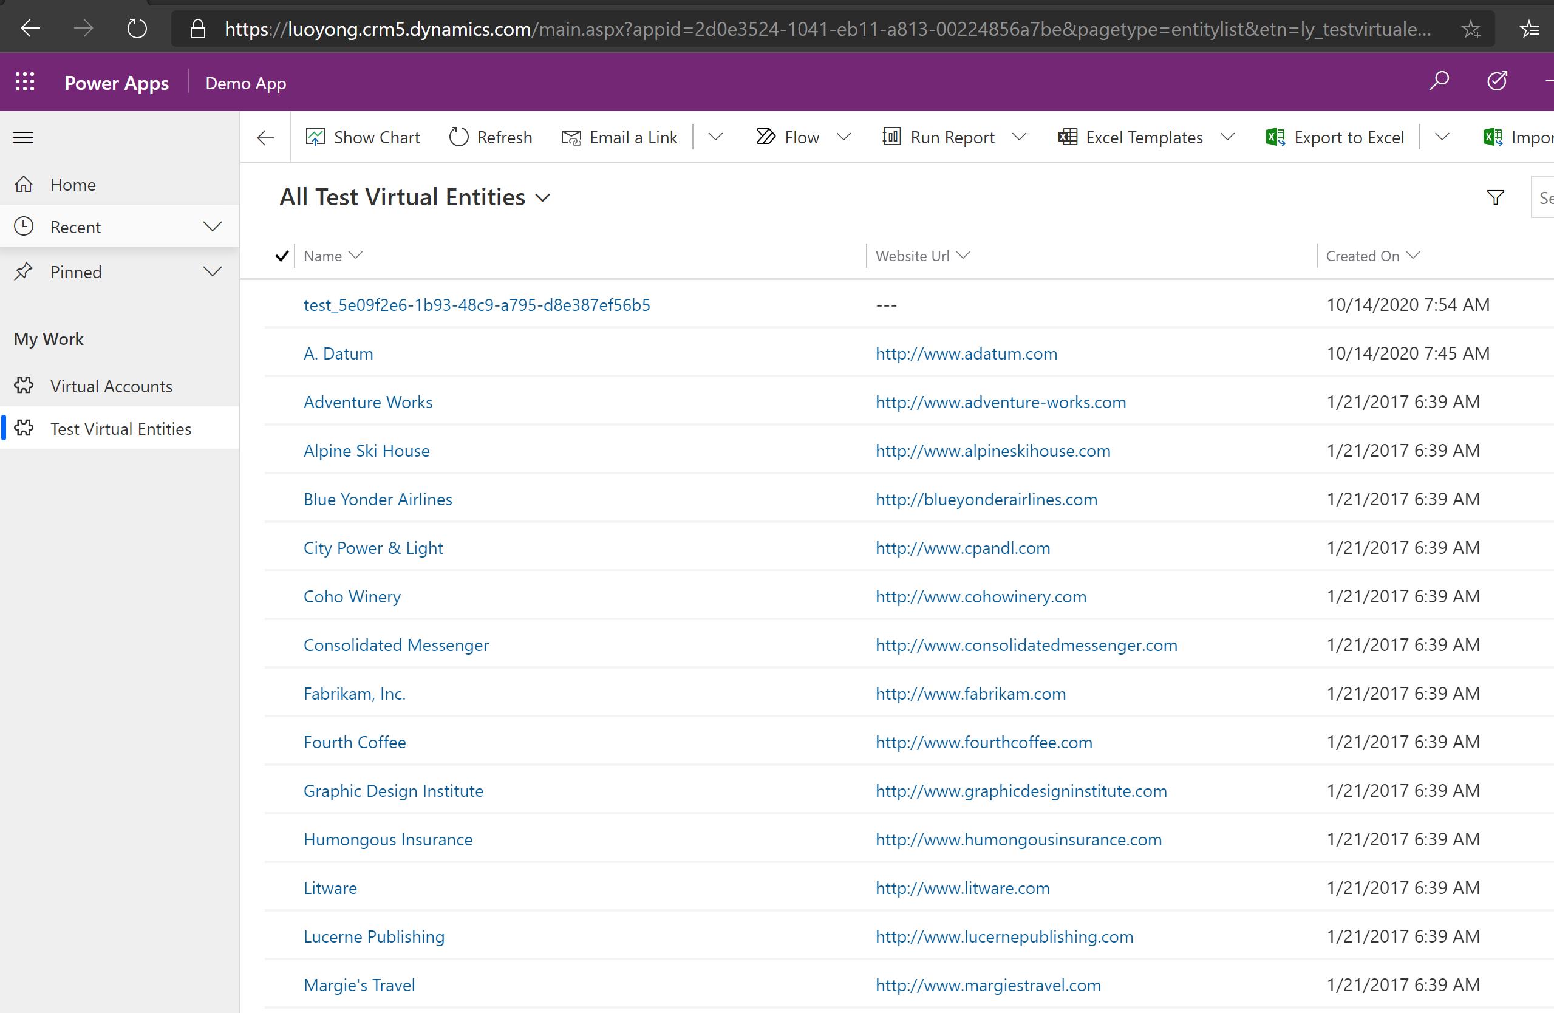1554x1013 pixels.
Task: Open Virtual Accounts in the sidebar
Action: [x=120, y=386]
